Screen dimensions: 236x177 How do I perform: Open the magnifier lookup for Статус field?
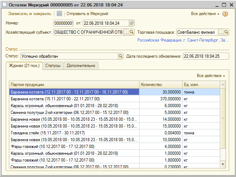121,56
